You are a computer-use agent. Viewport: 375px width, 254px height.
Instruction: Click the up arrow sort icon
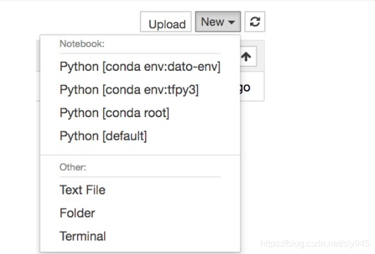(246, 57)
